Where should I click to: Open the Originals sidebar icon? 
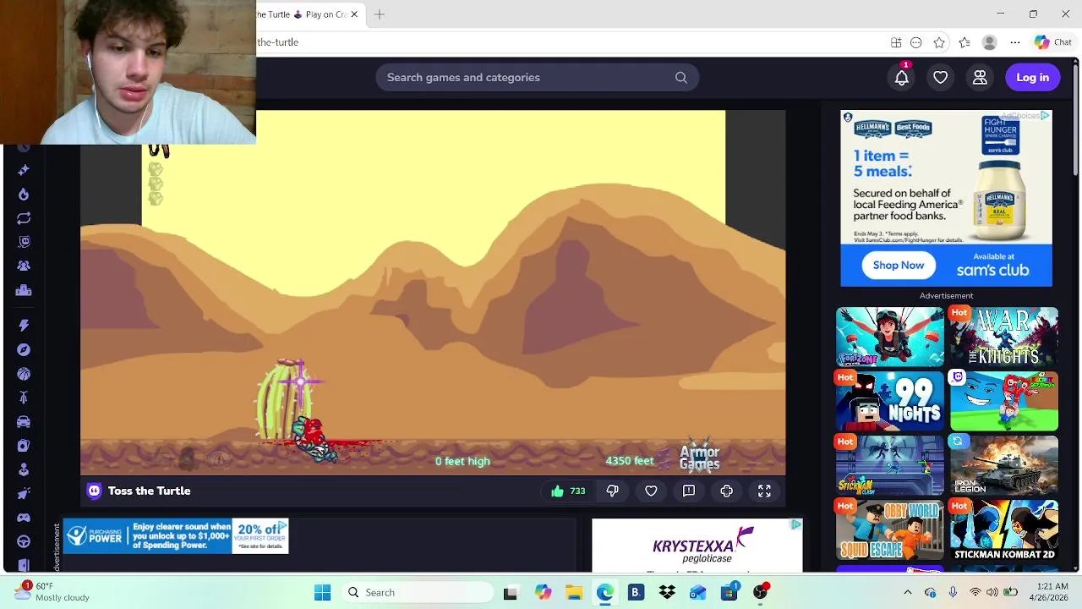point(24,242)
